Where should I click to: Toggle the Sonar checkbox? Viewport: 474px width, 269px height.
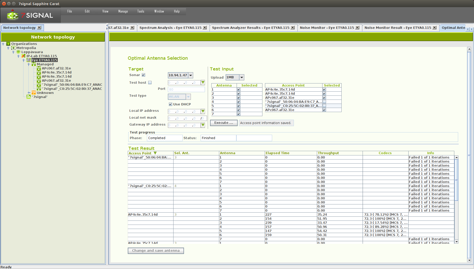(143, 75)
